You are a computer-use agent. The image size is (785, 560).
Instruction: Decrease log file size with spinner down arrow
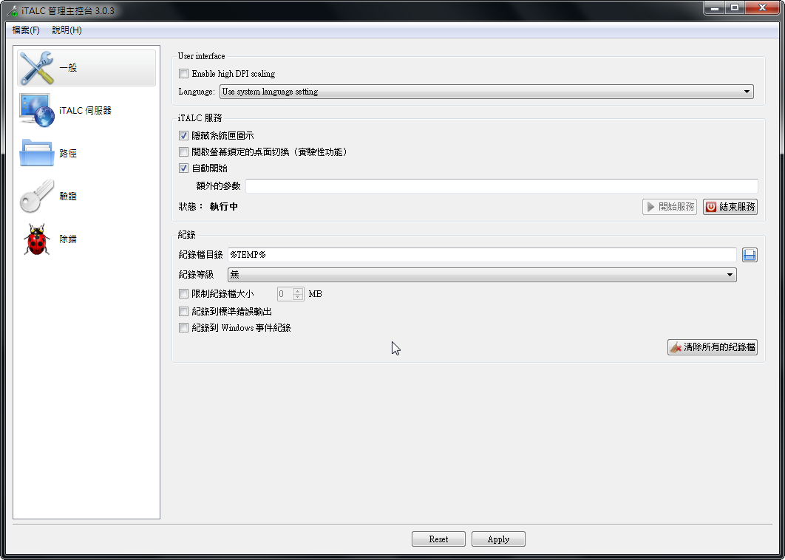[x=298, y=297]
